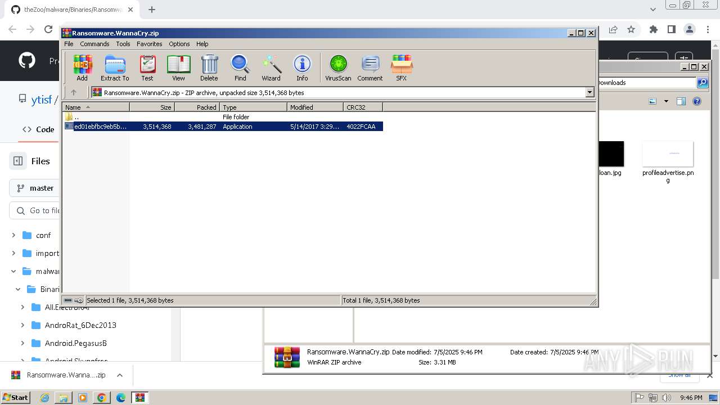Open the File menu in WinRAR
This screenshot has height=405, width=720.
point(69,44)
